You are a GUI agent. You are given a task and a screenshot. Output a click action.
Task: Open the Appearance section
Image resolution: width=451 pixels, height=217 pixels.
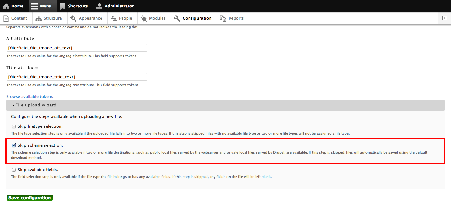click(74, 18)
